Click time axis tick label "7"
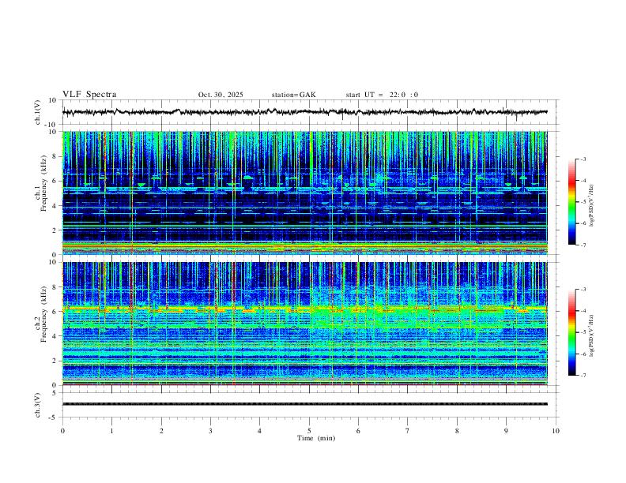The height and width of the screenshot is (483, 626). [408, 431]
